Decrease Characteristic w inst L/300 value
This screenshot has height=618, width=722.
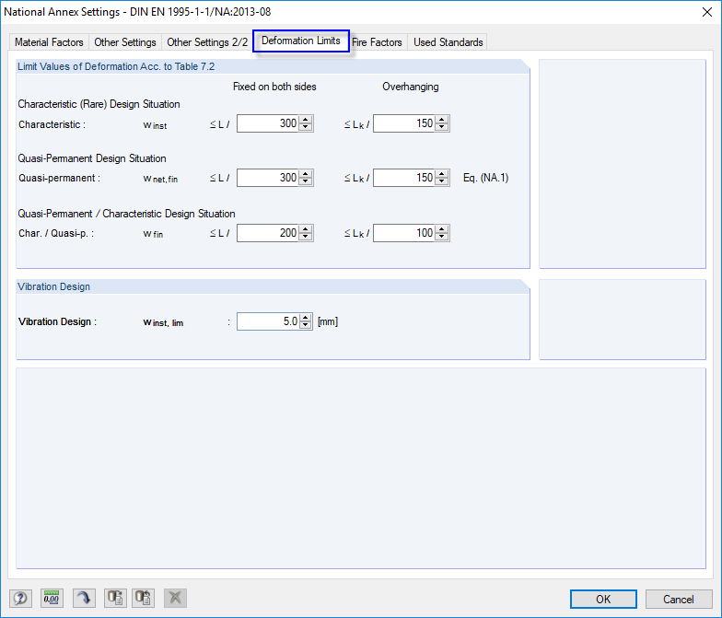306,127
